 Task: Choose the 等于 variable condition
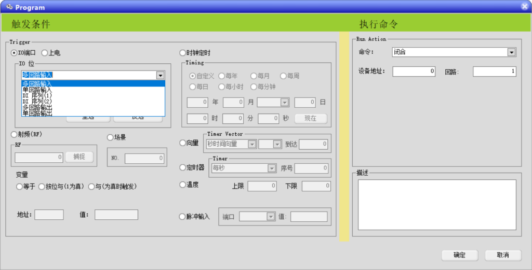[20, 186]
